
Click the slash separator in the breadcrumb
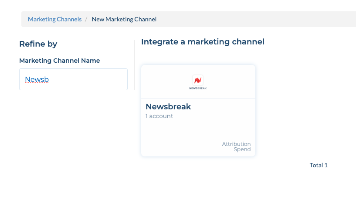tap(86, 19)
